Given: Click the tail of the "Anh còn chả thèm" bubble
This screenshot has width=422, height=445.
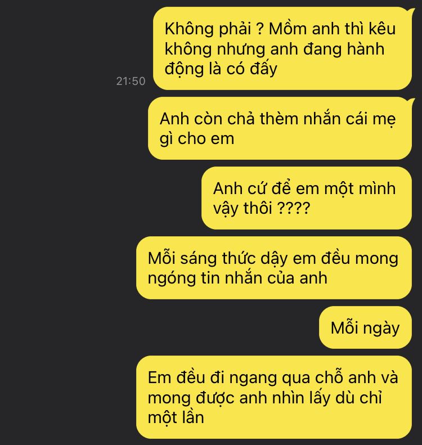Looking at the screenshot, I should (x=411, y=101).
